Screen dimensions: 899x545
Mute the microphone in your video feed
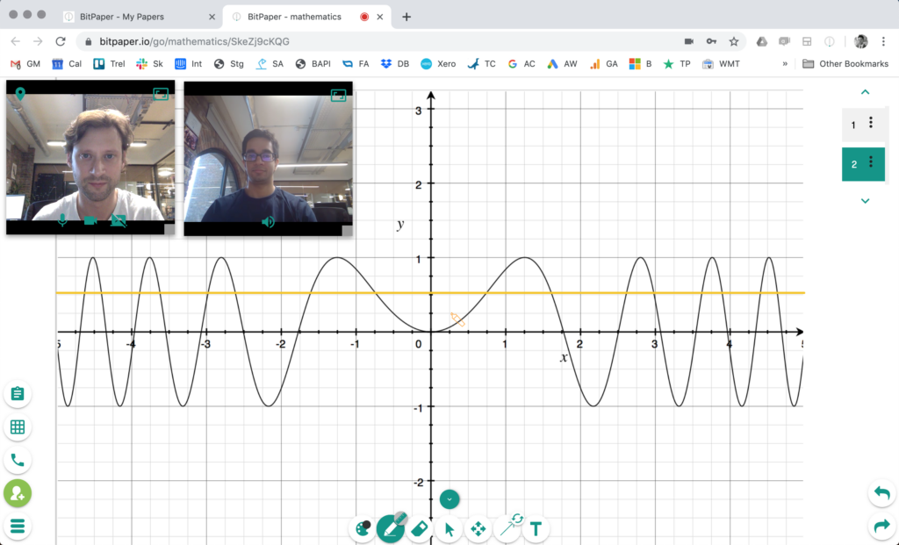[x=61, y=221]
